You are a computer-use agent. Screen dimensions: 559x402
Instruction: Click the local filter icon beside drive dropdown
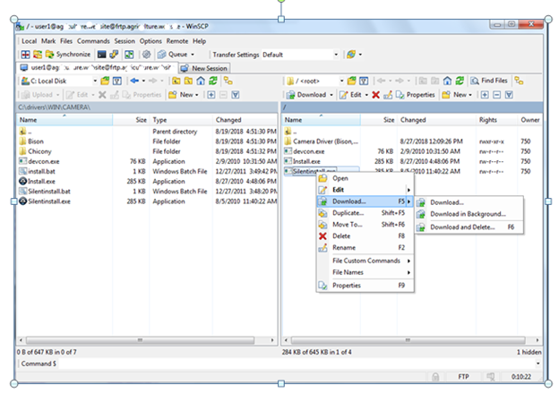(117, 81)
